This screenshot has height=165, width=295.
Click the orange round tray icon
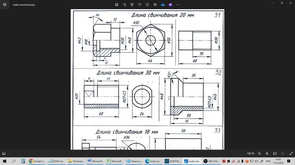click(247, 161)
